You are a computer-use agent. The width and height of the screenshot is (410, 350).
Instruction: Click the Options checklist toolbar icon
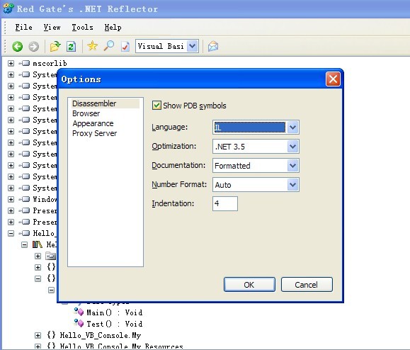(125, 47)
